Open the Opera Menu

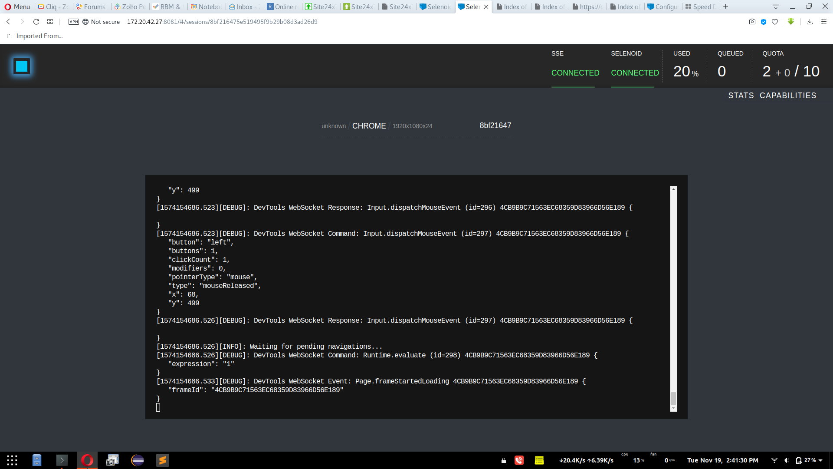tap(17, 7)
